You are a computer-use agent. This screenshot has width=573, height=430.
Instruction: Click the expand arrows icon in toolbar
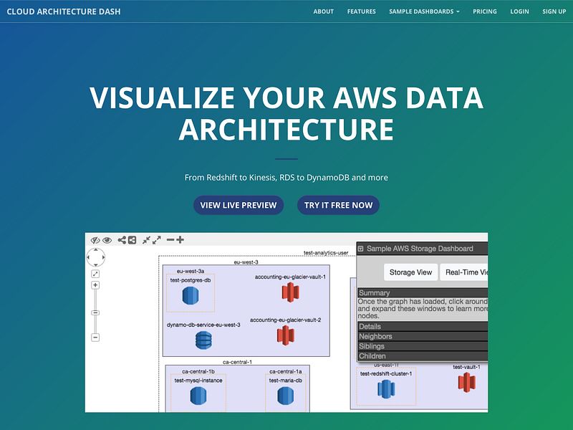click(x=157, y=240)
